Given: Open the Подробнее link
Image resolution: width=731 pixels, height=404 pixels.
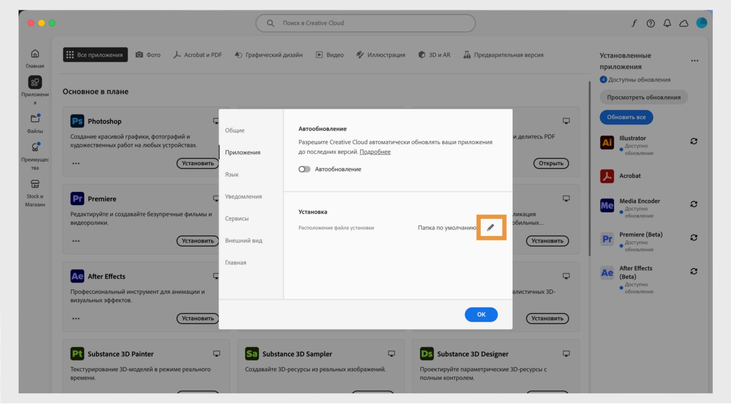Looking at the screenshot, I should pyautogui.click(x=375, y=152).
